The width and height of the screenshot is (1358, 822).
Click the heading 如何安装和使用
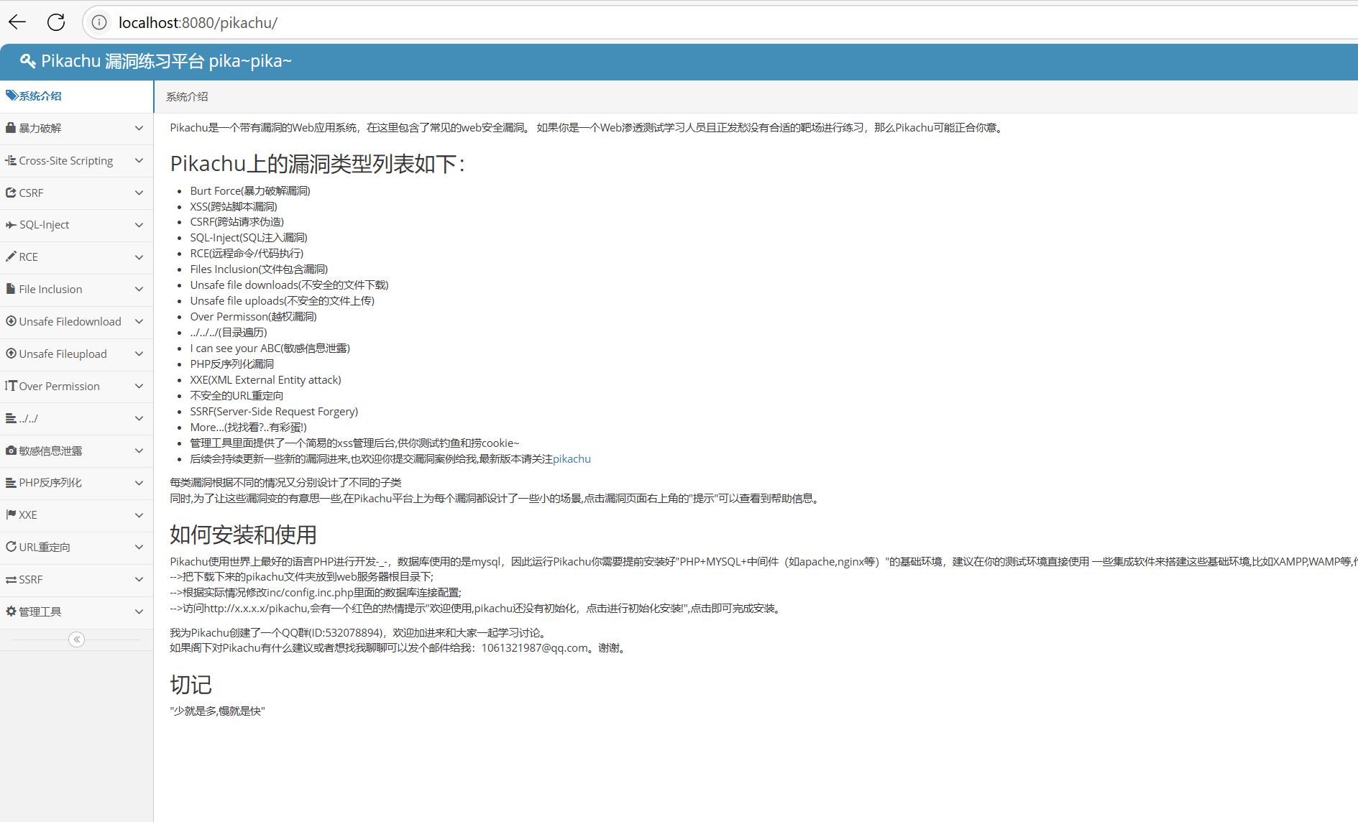243,535
